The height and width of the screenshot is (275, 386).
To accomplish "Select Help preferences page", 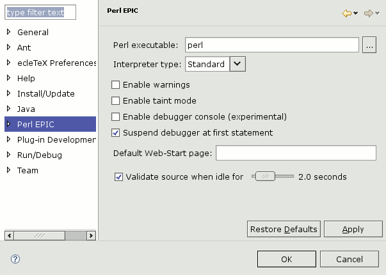I will pos(26,78).
